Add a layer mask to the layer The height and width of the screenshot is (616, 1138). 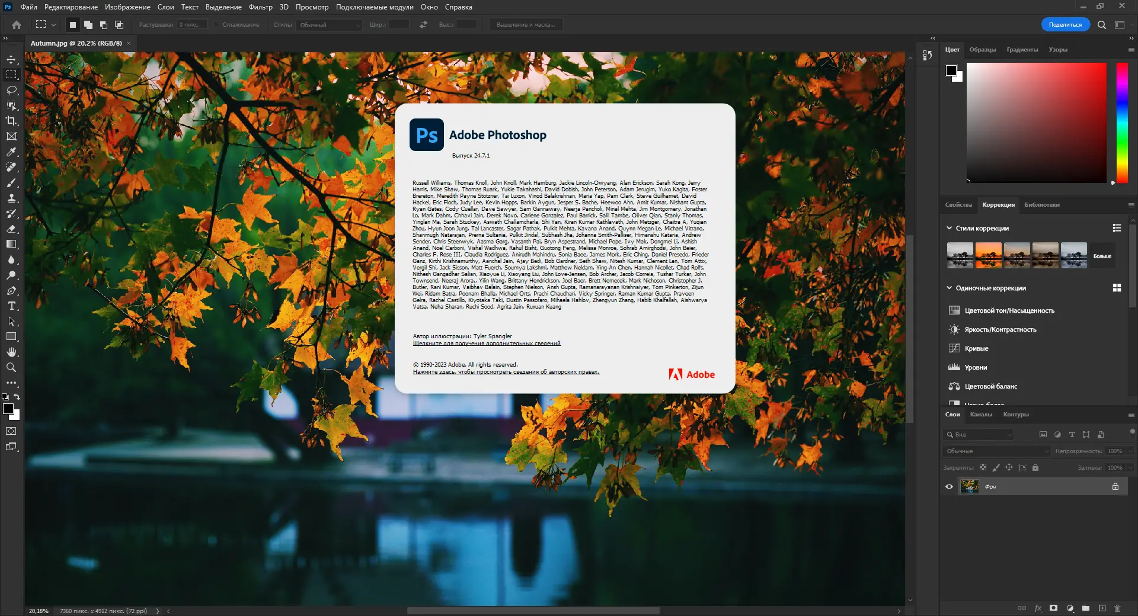(x=1054, y=608)
